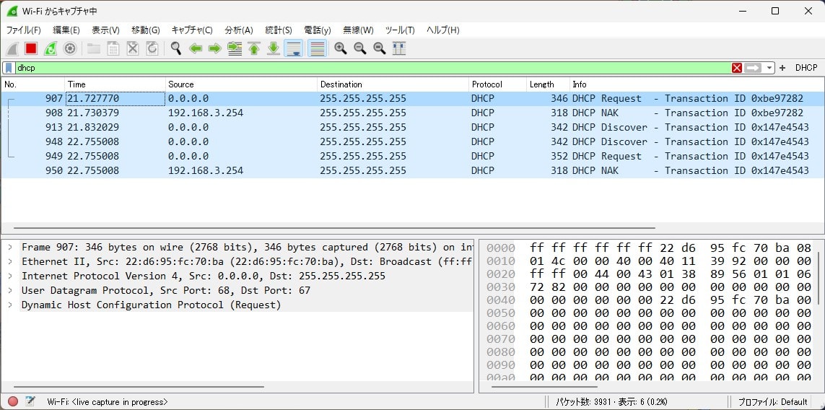Viewport: 825px width, 410px height.
Task: Open the 表示(V) menu
Action: [105, 30]
